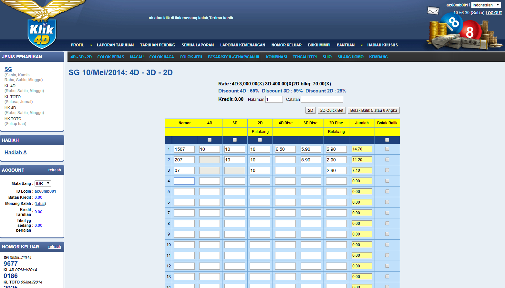
Task: Open the LAPORAN TARUHAN menu
Action: coord(115,45)
